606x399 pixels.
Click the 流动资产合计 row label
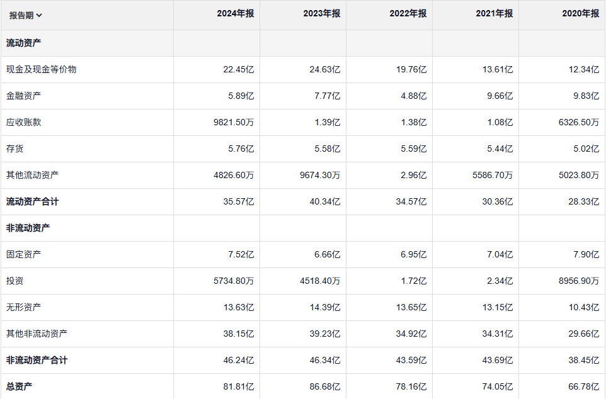pyautogui.click(x=32, y=201)
